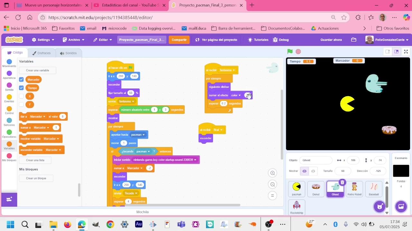Add page to browser favorites star

click(x=344, y=17)
